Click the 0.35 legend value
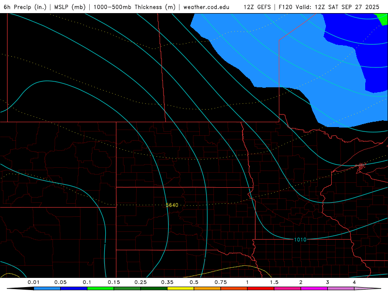The image size is (388, 291). 167,282
